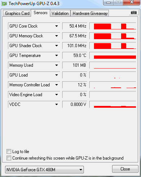This screenshot has width=141, height=177.
Task: Expand the Memory Used sensor dropdown
Action: [56, 65]
